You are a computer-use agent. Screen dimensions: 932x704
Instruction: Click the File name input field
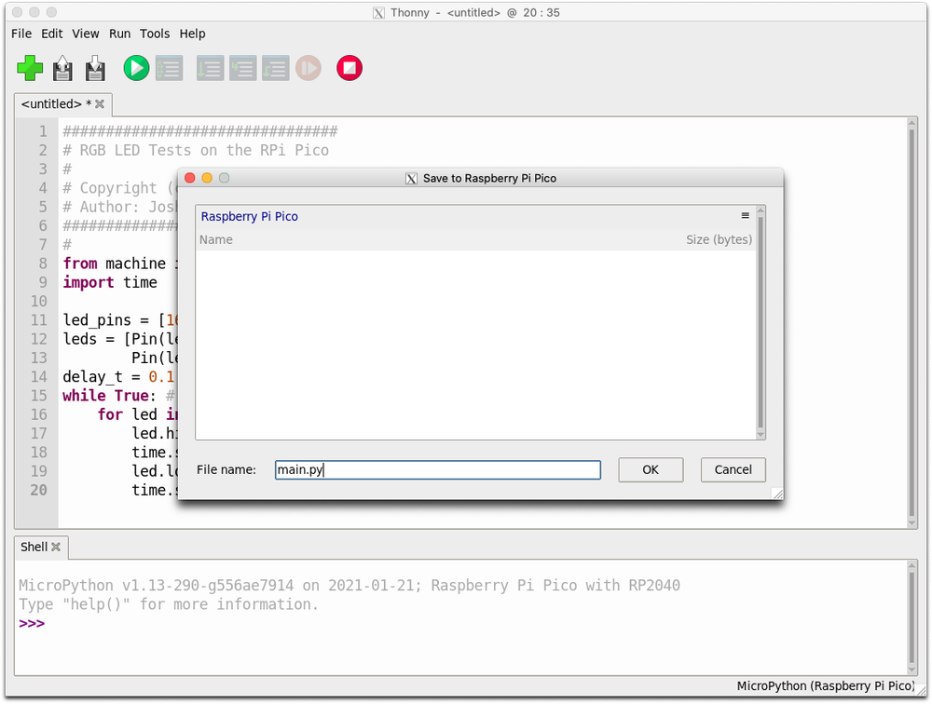point(437,470)
